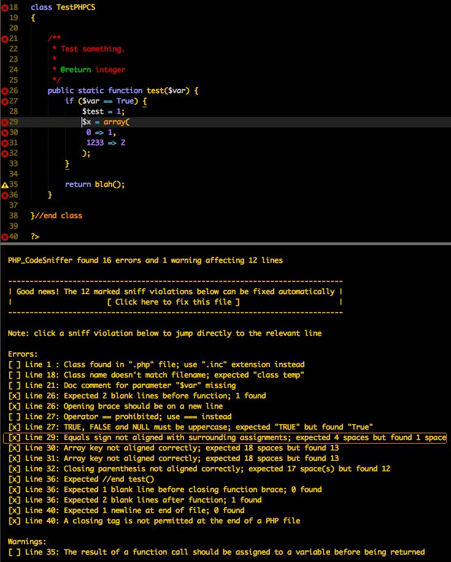Jump to 'Opening brace should be on a new line'
The height and width of the screenshot is (562, 451).
point(115,406)
